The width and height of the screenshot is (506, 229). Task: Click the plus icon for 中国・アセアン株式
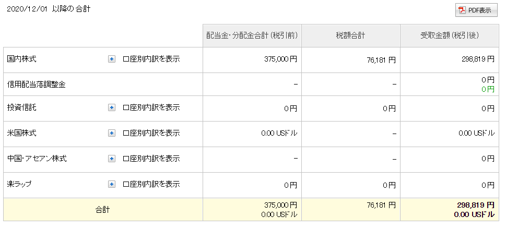point(111,159)
